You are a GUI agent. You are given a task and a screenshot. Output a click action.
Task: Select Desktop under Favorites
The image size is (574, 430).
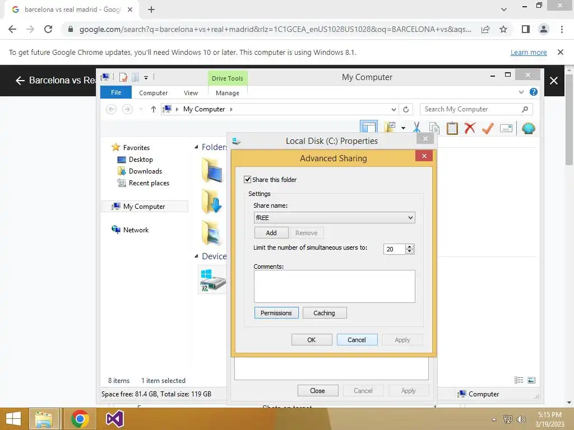(141, 160)
